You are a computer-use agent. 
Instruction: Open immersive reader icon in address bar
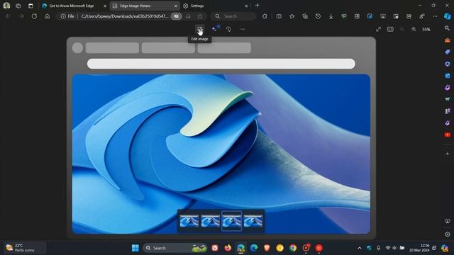pyautogui.click(x=188, y=16)
